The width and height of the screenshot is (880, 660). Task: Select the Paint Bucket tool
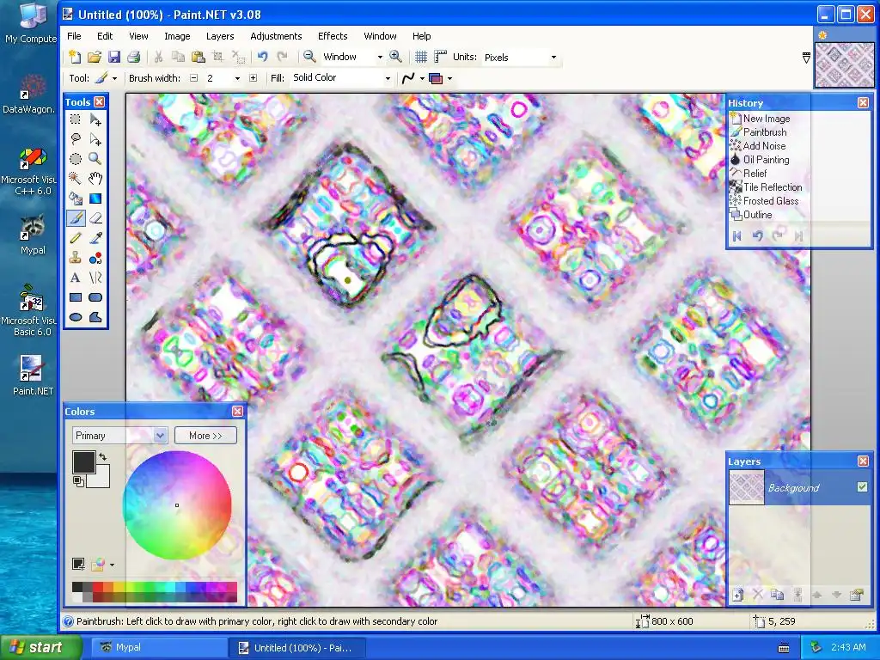tap(76, 199)
